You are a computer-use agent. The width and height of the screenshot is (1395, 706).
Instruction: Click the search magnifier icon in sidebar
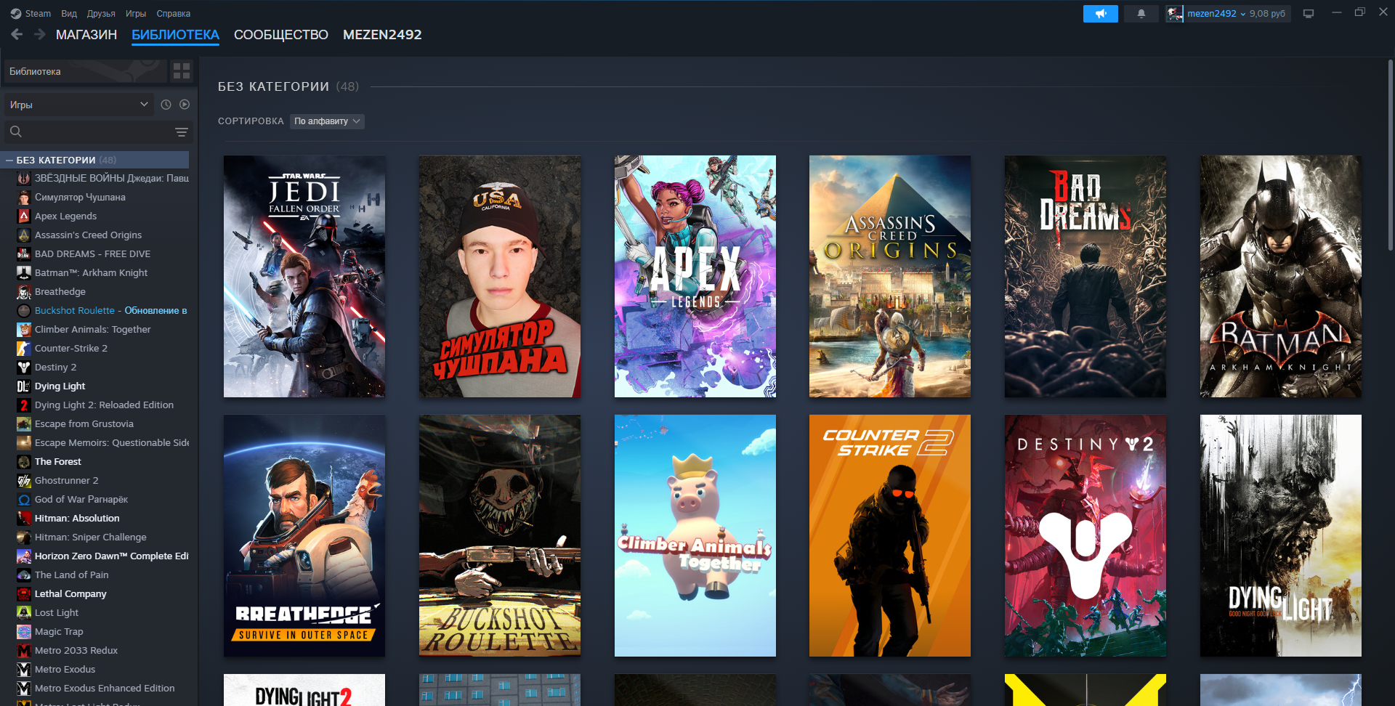pyautogui.click(x=16, y=131)
